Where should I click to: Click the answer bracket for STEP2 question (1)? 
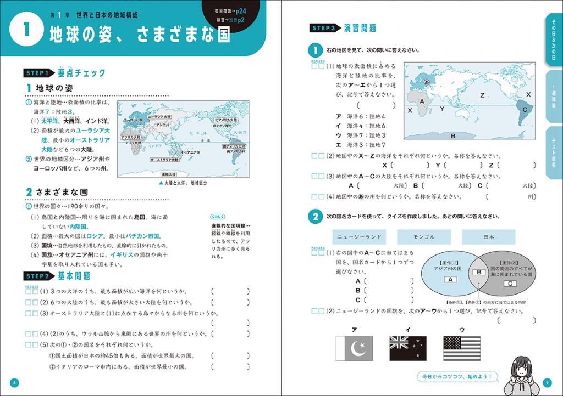point(230,292)
